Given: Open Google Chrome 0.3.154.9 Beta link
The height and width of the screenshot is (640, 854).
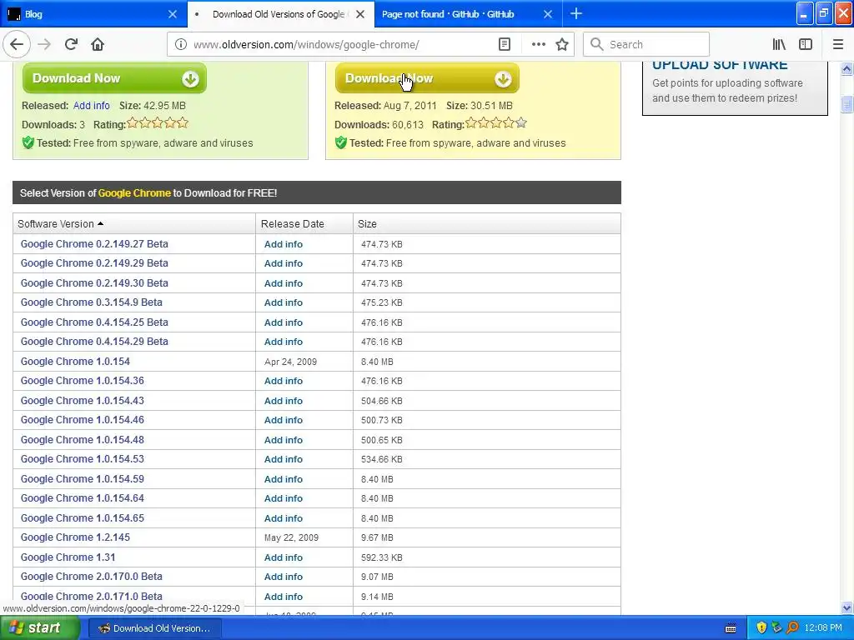Looking at the screenshot, I should point(92,302).
